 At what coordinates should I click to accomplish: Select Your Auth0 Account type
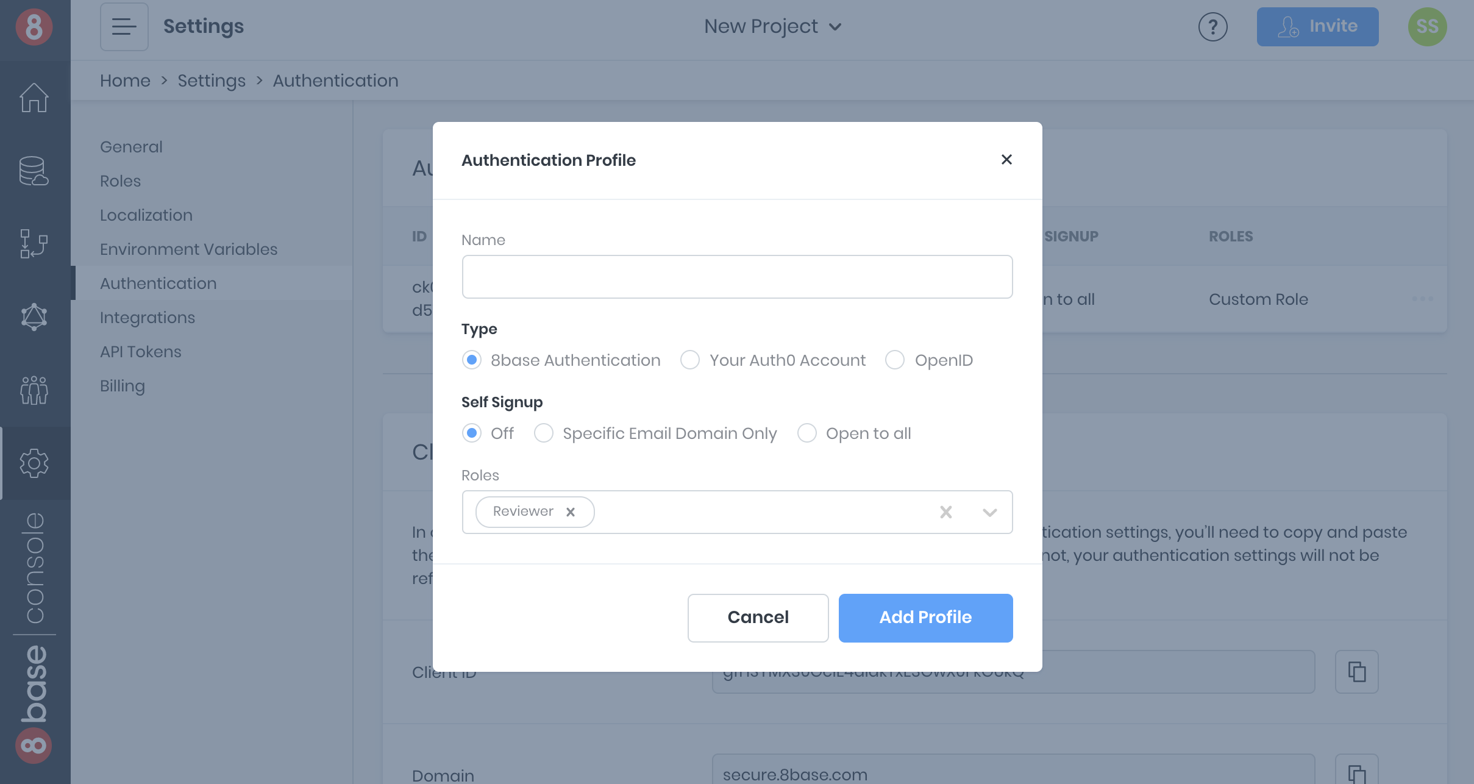690,360
